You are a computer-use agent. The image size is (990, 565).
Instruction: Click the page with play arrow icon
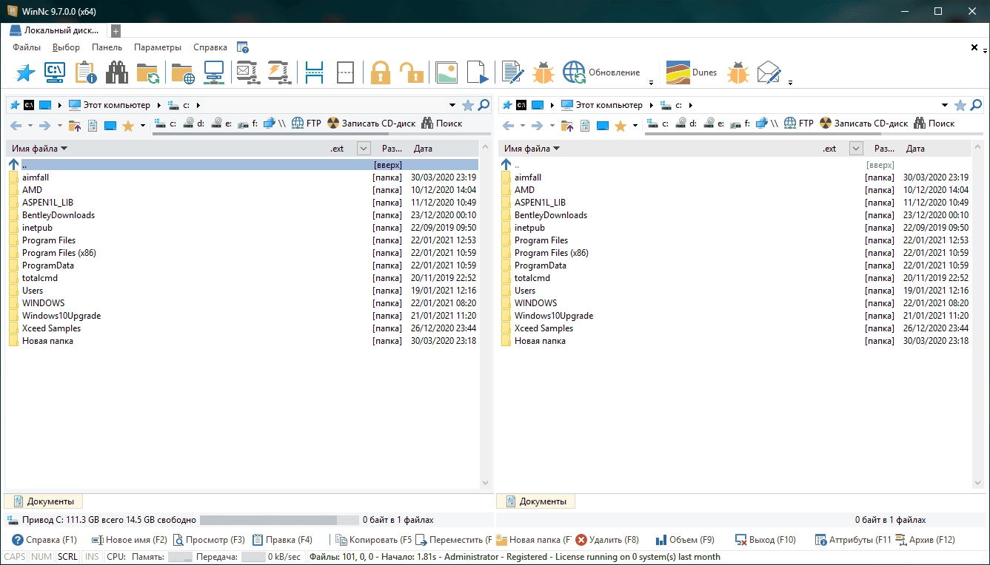point(478,72)
